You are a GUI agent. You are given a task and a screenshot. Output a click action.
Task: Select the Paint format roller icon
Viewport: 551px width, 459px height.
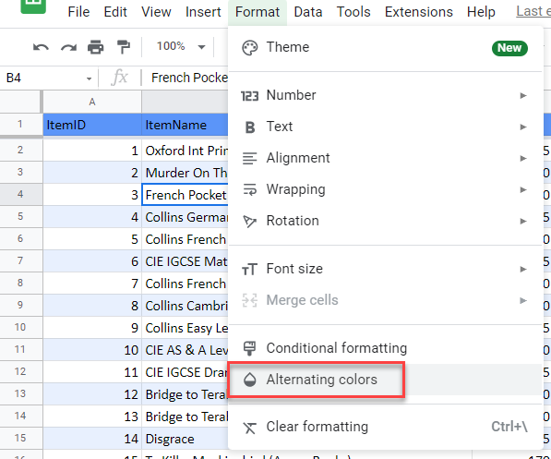(x=124, y=47)
